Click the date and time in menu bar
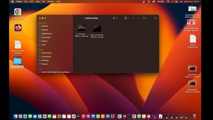The width and height of the screenshot is (213, 120). pos(191,1)
